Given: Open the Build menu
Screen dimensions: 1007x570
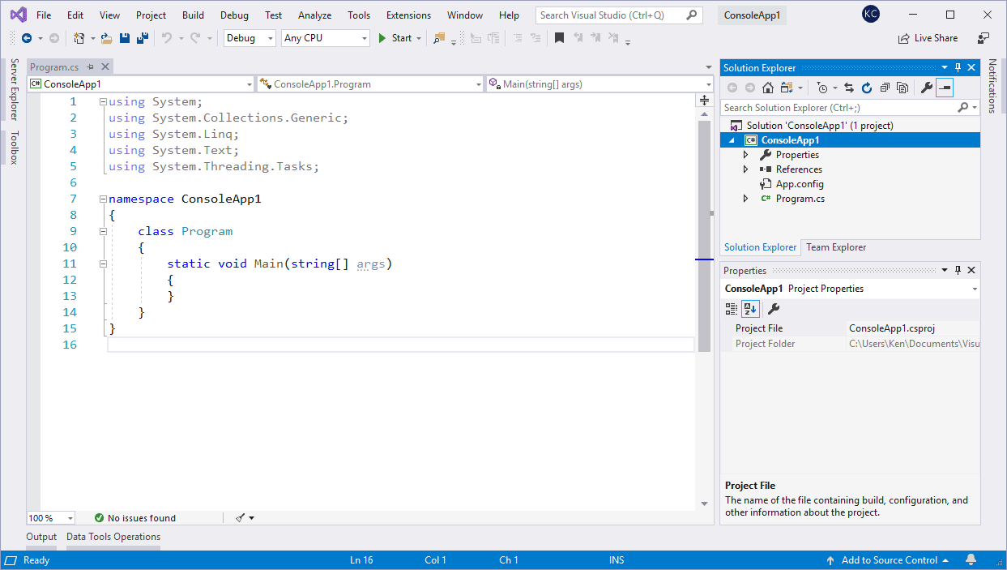Looking at the screenshot, I should pos(193,15).
